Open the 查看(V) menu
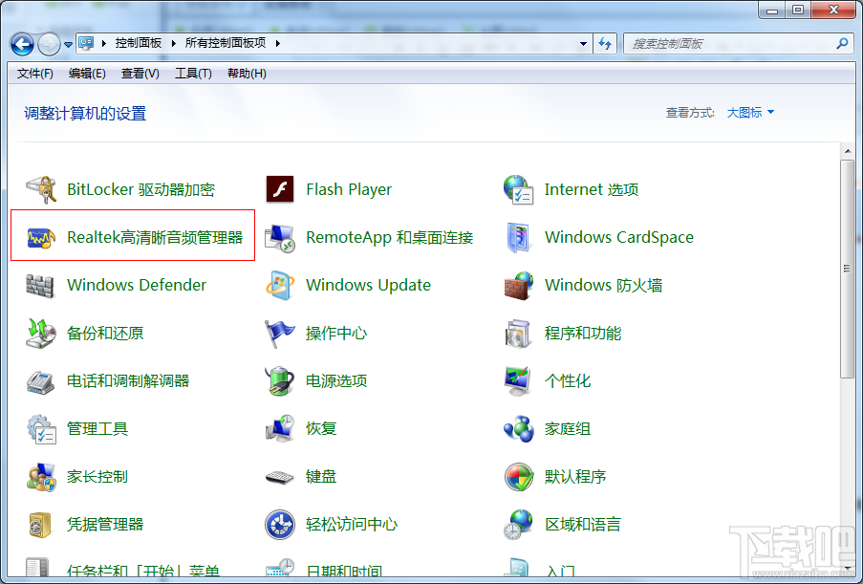863x584 pixels. pyautogui.click(x=138, y=74)
